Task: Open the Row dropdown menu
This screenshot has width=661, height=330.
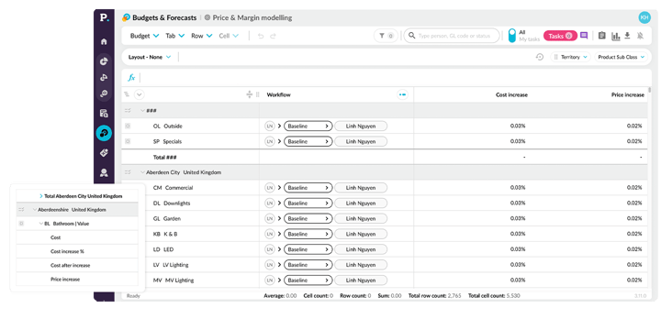Action: [201, 36]
